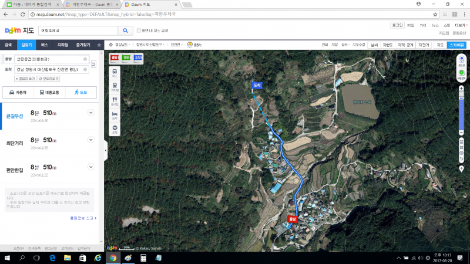Enable the search within current view checkbox
470x264 pixels.
click(139, 31)
